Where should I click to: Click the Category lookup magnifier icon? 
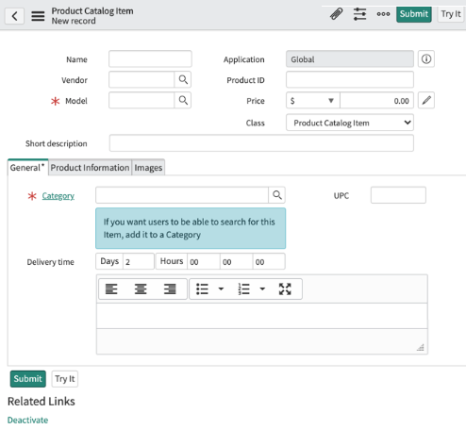pyautogui.click(x=277, y=195)
